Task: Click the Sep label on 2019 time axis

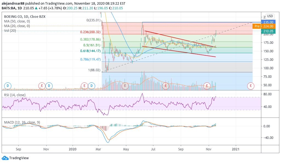Action: [18, 149]
